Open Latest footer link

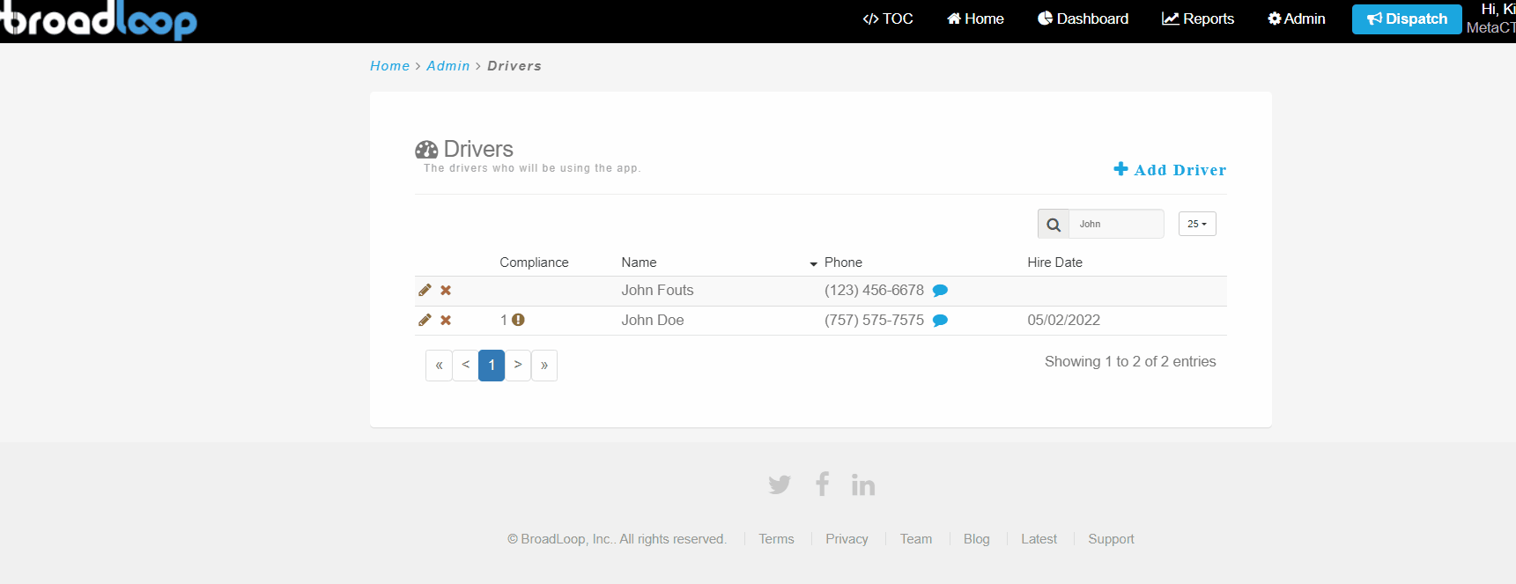pyautogui.click(x=1039, y=539)
